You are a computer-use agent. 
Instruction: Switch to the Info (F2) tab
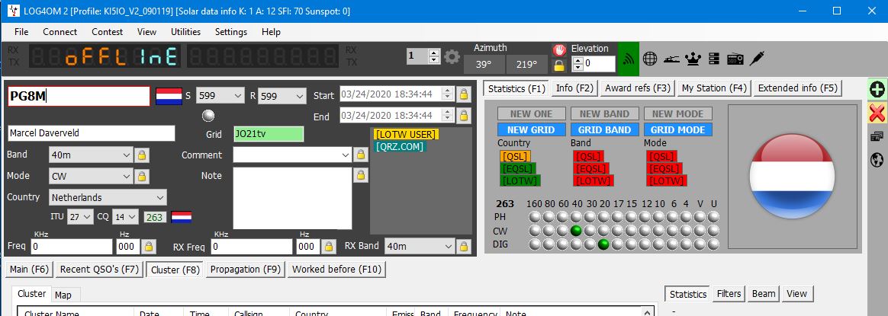(x=574, y=88)
